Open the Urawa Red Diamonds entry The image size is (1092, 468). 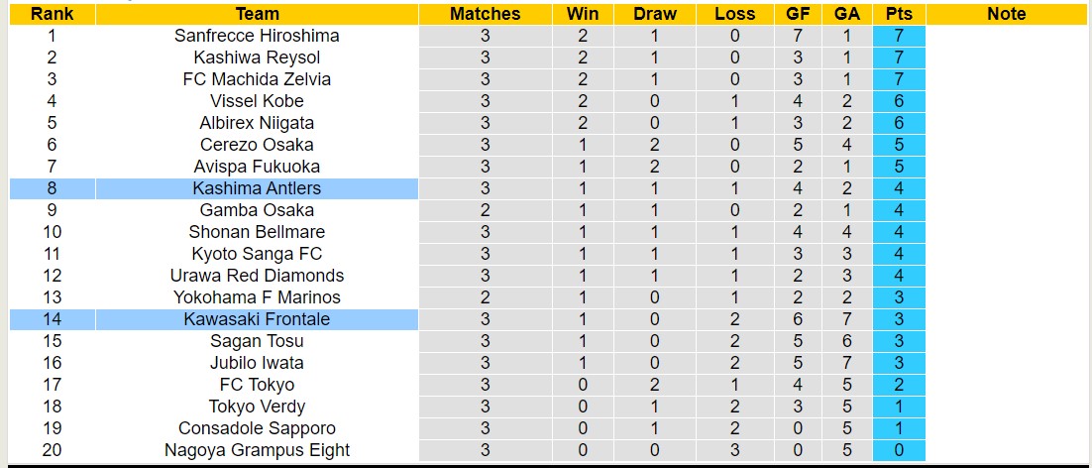click(x=257, y=276)
